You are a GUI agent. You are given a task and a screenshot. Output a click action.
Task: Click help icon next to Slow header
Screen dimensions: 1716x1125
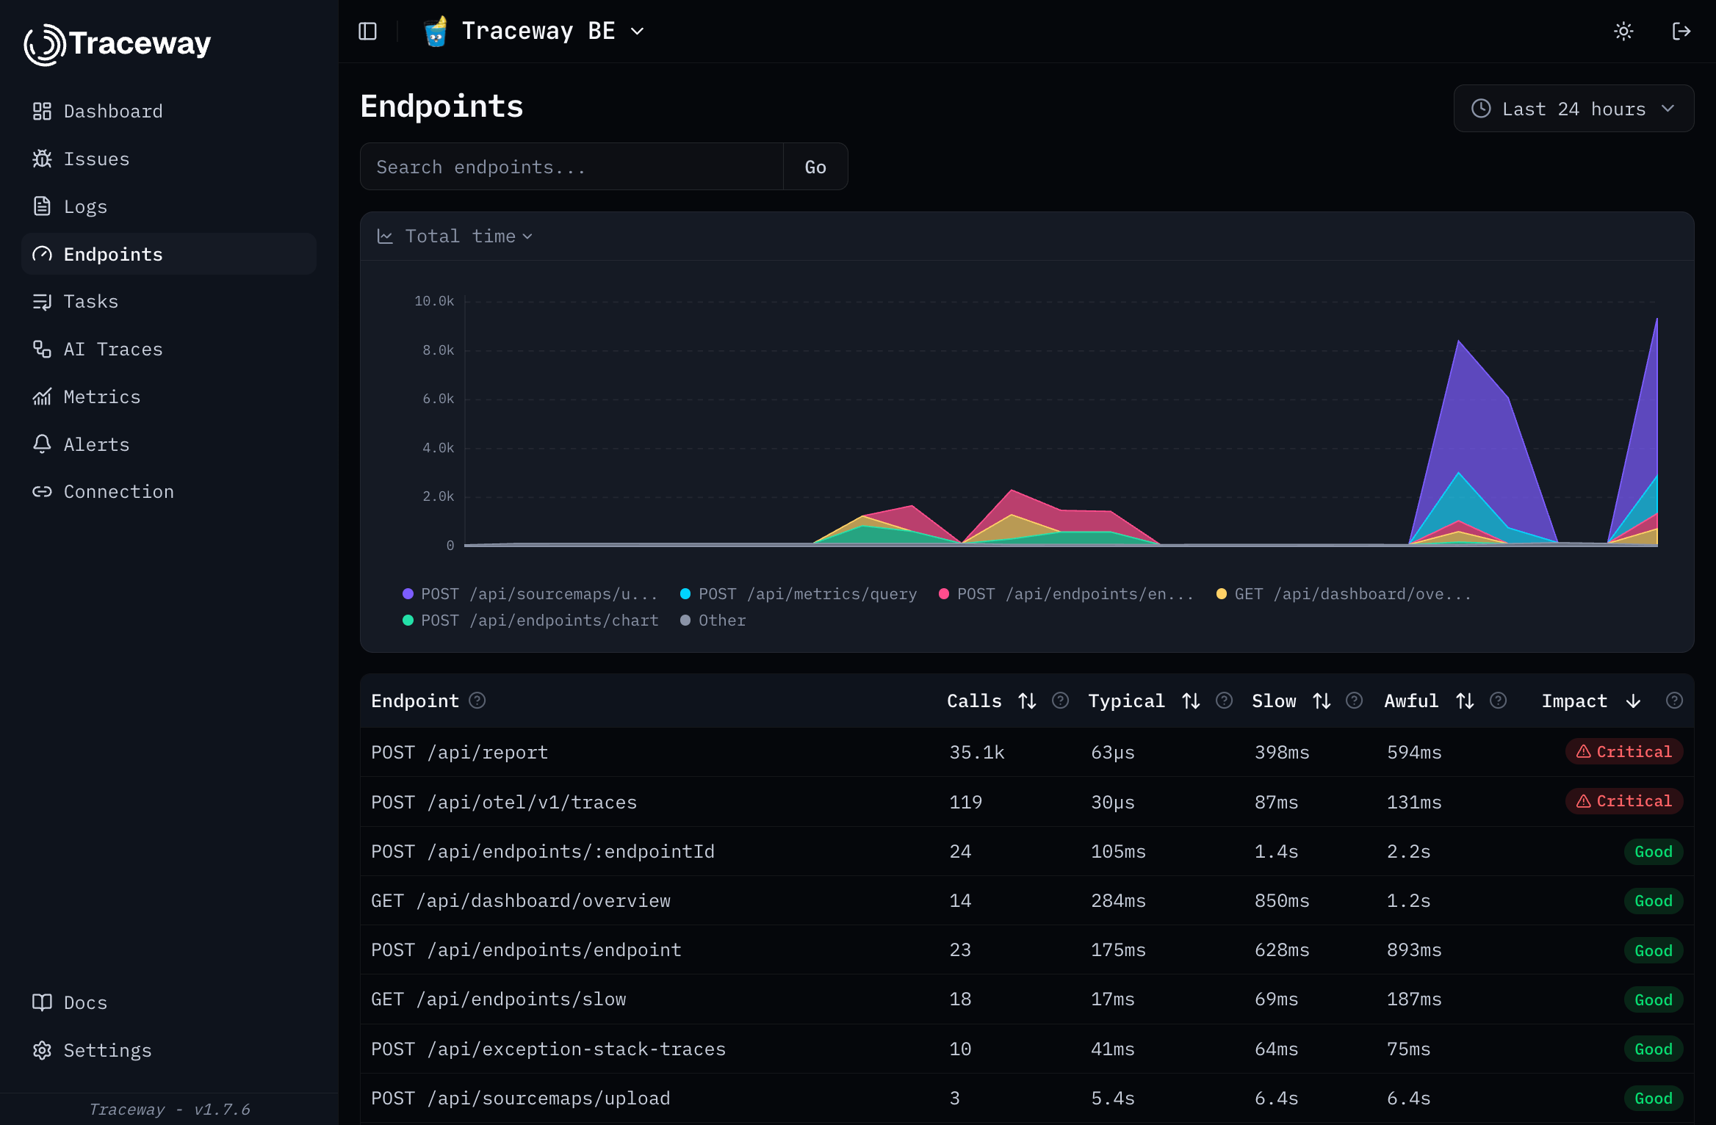pyautogui.click(x=1354, y=701)
